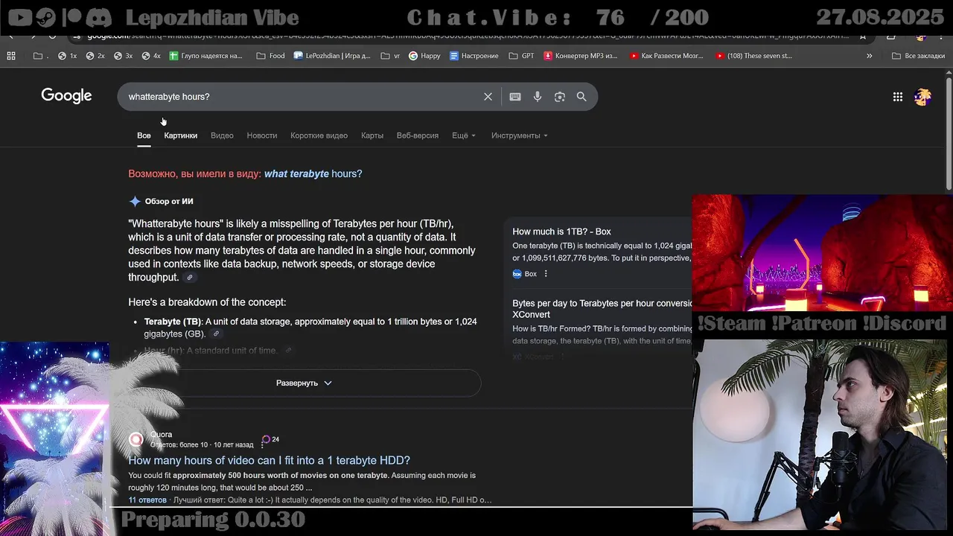Switch to the 'Картинки' tab
The height and width of the screenshot is (536, 953).
(181, 135)
